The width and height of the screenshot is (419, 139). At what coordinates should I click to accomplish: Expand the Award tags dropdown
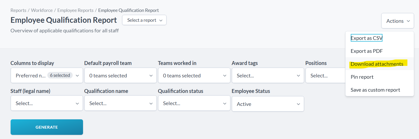(x=268, y=76)
